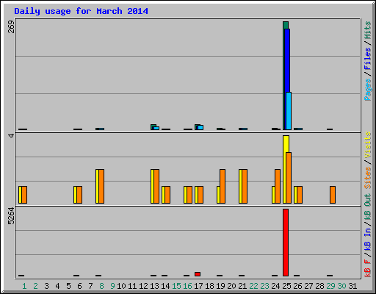Image resolution: width=376 pixels, height=294 pixels.
Task: Click day label 16 on the x-axis
Action: (x=187, y=286)
